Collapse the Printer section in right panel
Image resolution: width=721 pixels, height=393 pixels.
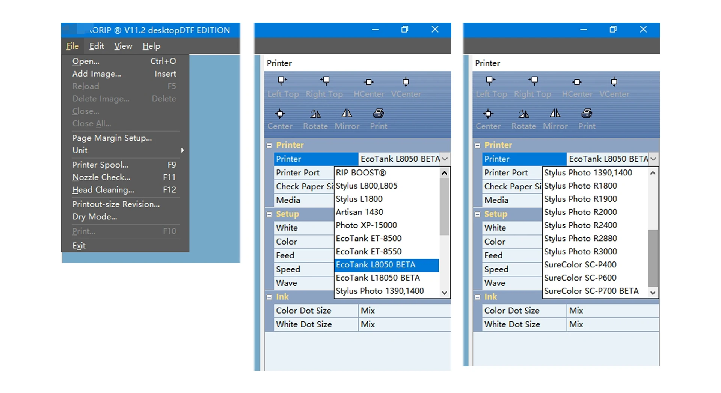[477, 145]
